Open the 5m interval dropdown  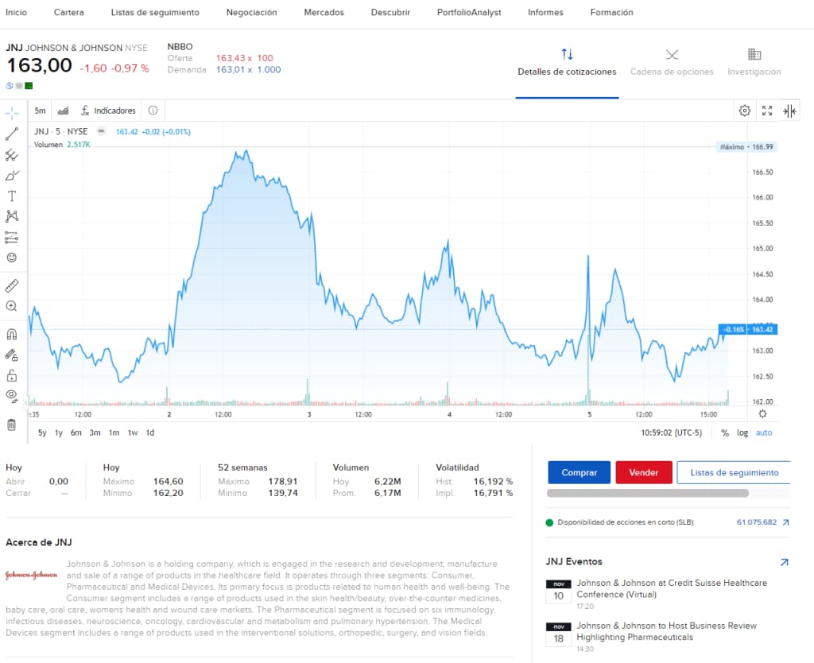pyautogui.click(x=40, y=111)
